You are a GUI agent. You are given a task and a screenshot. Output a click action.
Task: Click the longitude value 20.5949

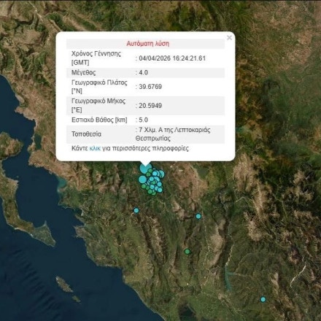[x=150, y=106]
